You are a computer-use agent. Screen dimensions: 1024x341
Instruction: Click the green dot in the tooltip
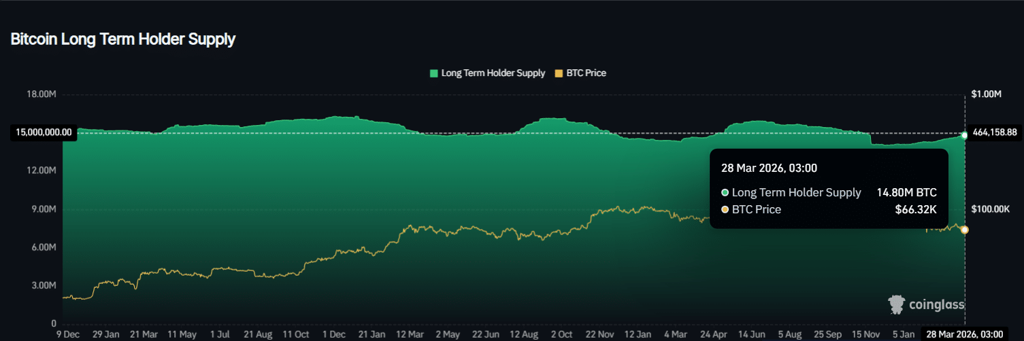point(725,193)
